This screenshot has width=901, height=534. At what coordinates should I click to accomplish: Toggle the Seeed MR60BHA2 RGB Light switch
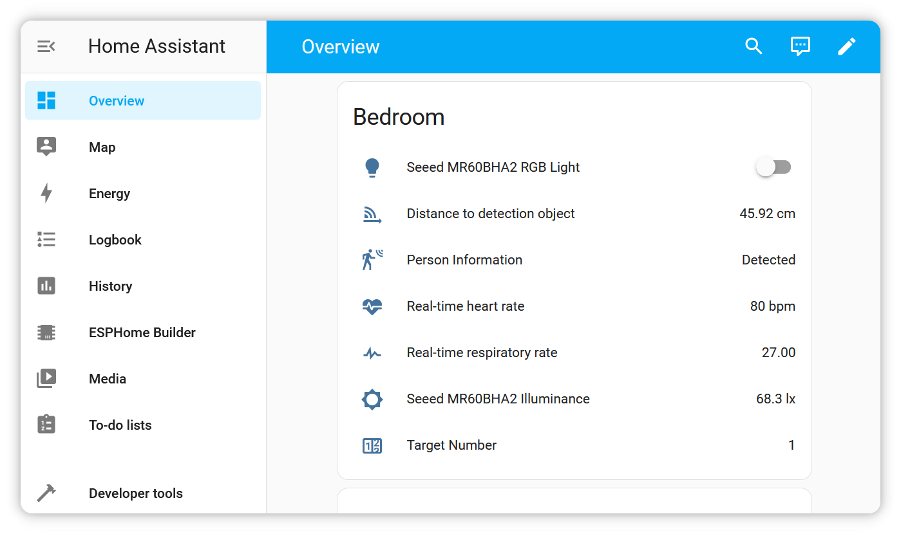click(x=773, y=167)
